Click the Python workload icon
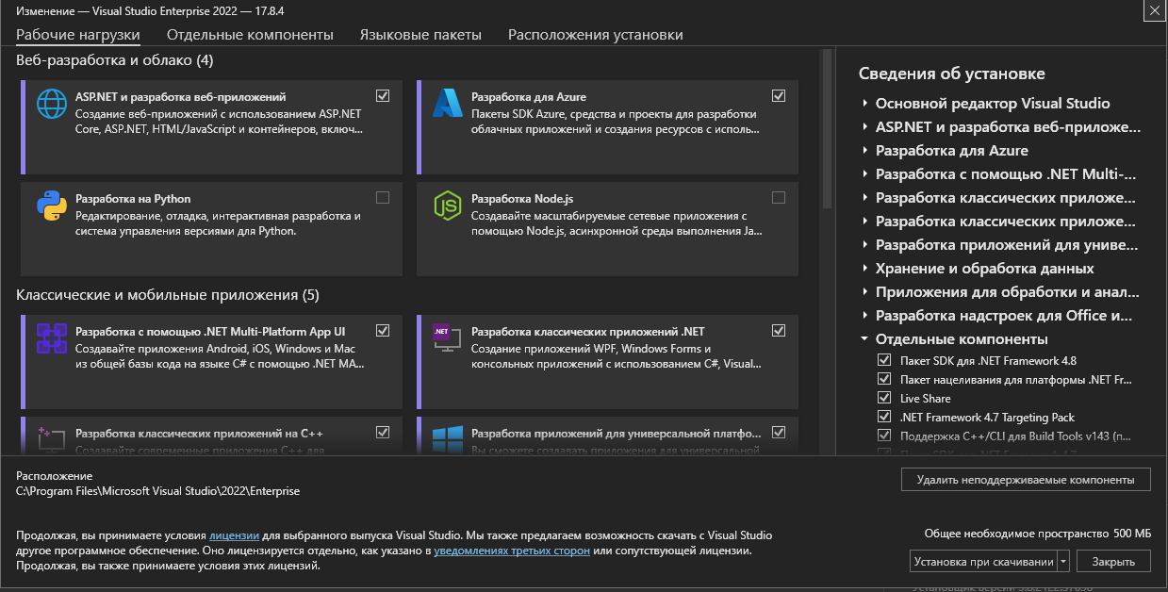This screenshot has width=1168, height=592. pos(49,206)
